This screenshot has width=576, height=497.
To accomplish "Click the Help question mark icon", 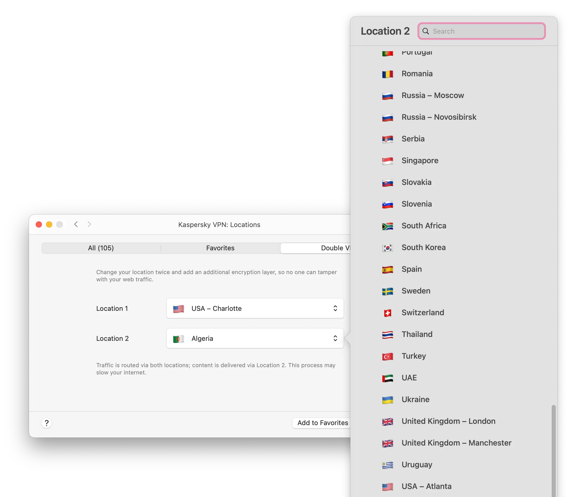I will (x=46, y=423).
